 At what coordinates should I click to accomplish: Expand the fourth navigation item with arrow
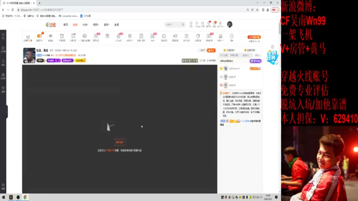tap(96, 25)
